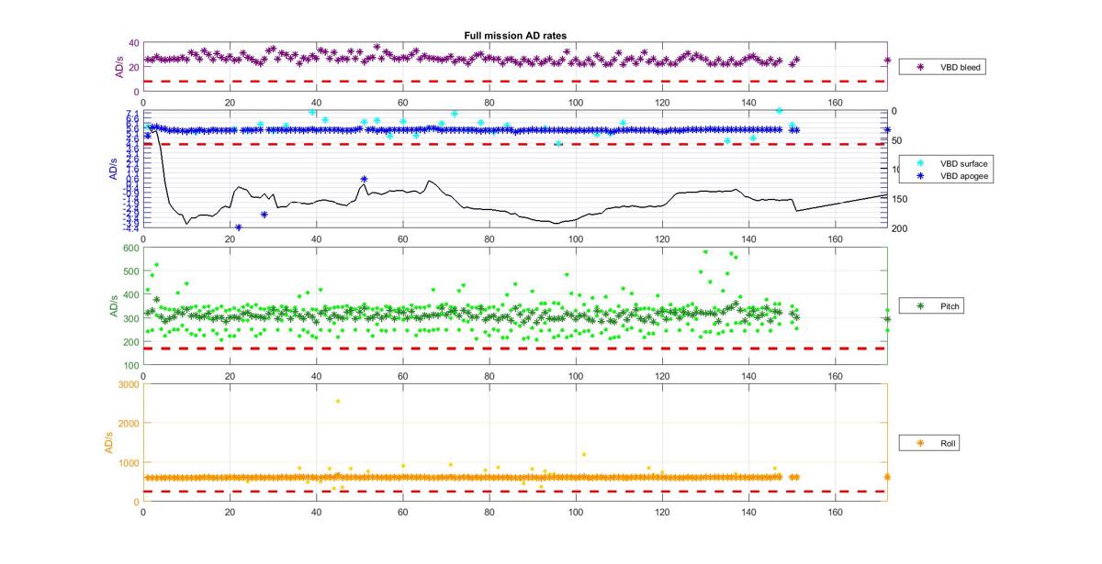Select the red dashed threshold in VBD bleed plot
Screen dimensions: 1102x564
pos(514,82)
